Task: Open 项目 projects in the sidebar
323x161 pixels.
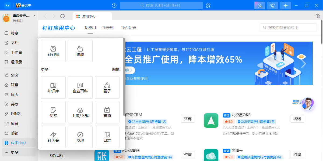Action: click(19, 123)
